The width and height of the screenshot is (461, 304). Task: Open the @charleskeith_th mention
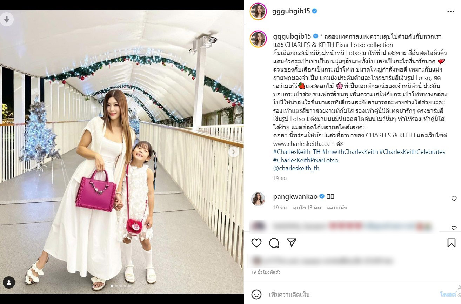point(296,168)
